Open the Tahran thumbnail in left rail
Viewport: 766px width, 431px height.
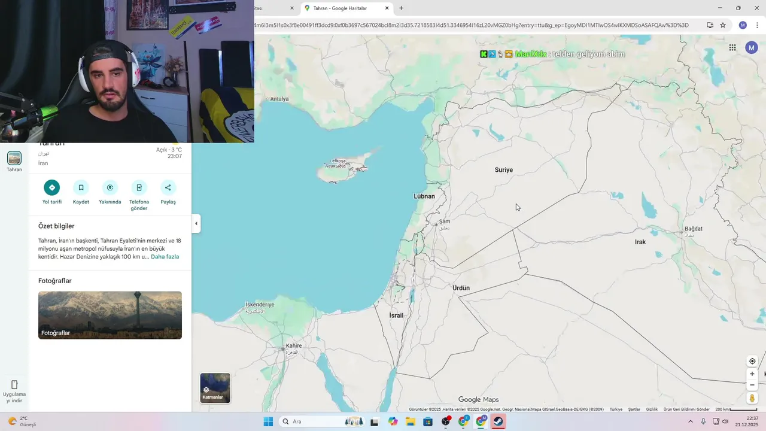(x=14, y=158)
